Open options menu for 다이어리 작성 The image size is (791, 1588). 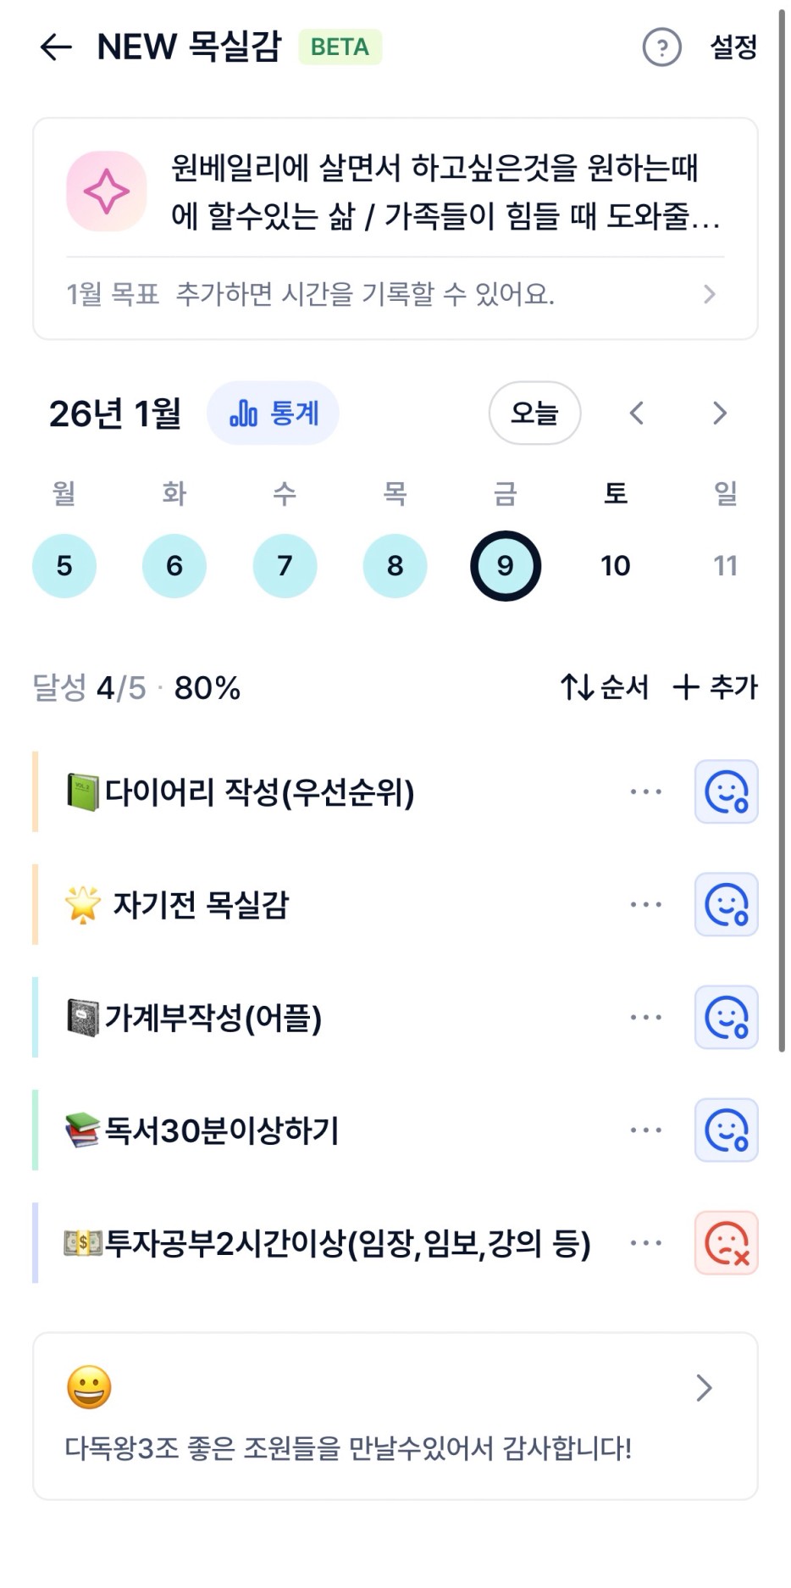(x=645, y=792)
